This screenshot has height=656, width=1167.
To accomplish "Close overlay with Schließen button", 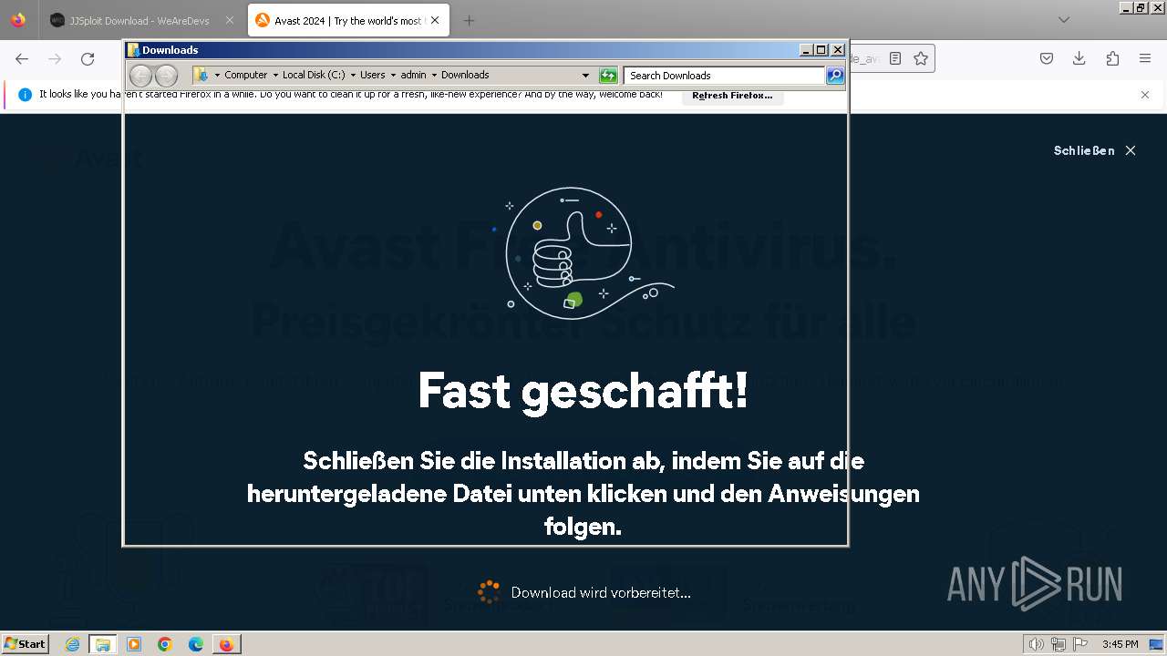I will [x=1094, y=150].
